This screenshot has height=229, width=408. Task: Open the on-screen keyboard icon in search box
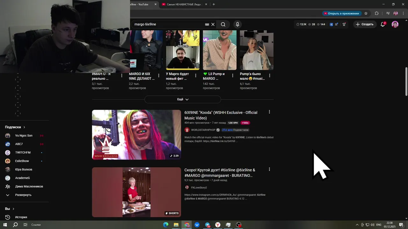pos(207,24)
